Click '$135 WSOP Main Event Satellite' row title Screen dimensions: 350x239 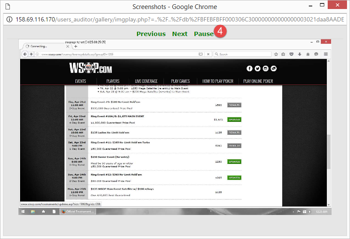(122, 189)
